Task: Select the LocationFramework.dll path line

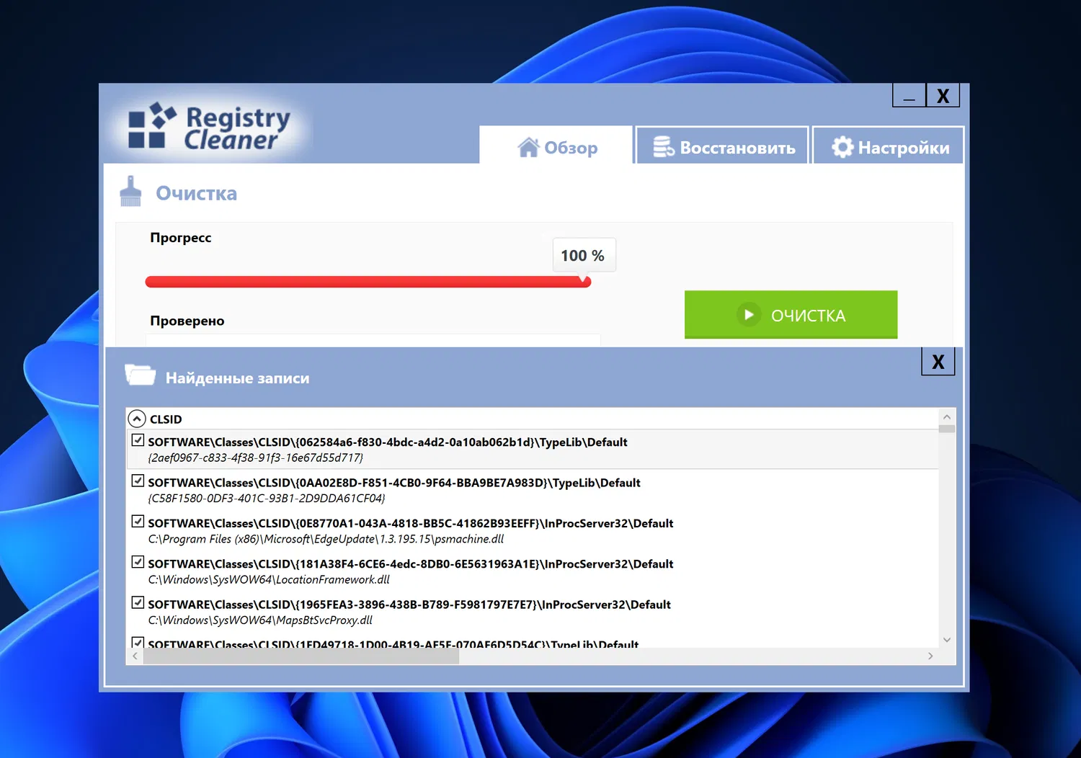Action: click(269, 579)
